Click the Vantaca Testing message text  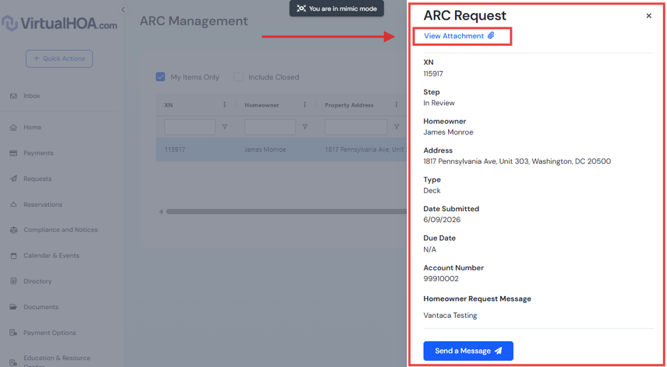450,315
